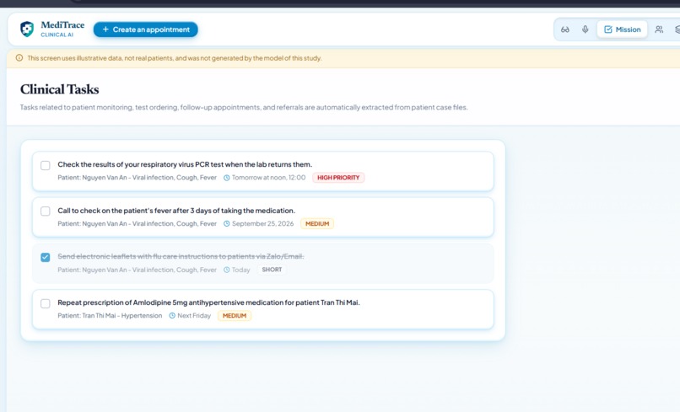The image size is (680, 412).
Task: Activate the microphone icon
Action: tap(585, 29)
